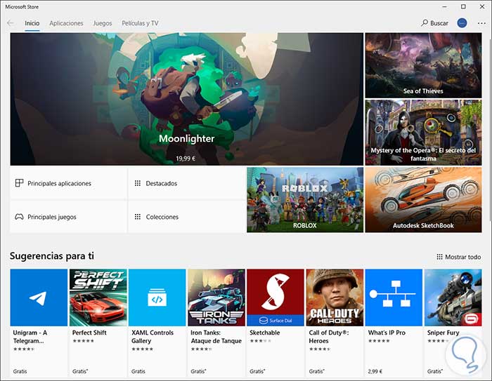Screen dimensions: 492x381
Task: Click the Moonlighter 19,99 € price
Action: tap(186, 159)
